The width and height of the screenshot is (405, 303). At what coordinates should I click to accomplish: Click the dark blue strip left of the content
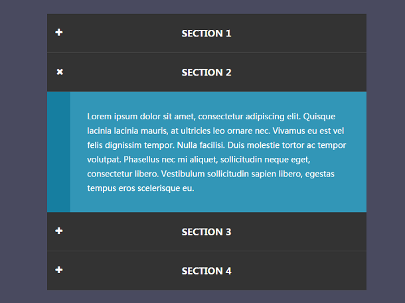click(58, 152)
